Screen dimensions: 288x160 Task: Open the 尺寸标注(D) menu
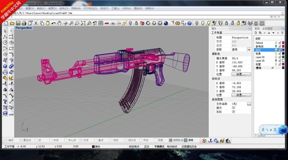click(90, 8)
